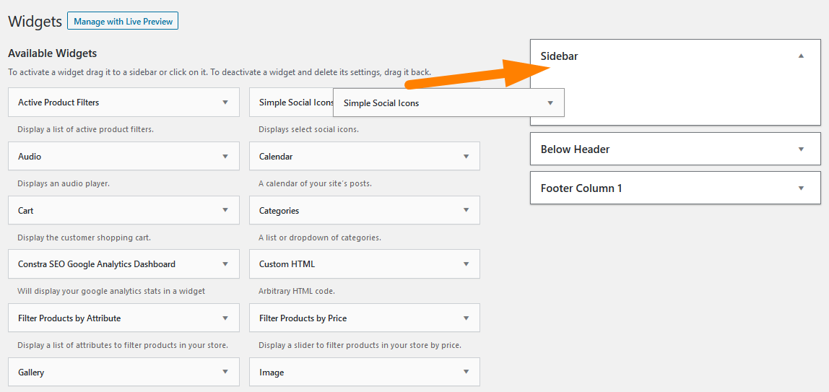The image size is (829, 392).
Task: Expand dragged Simple Social Icons widget arrow
Action: coord(550,103)
